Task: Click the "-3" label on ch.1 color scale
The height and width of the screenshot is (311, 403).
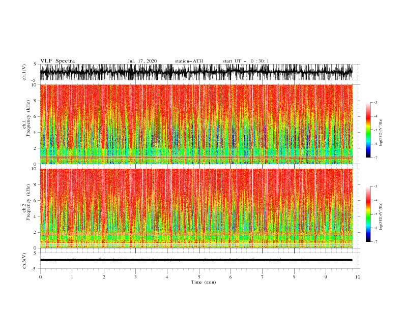Action: 375,102
